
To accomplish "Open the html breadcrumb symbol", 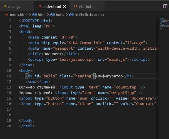I will [x=42, y=15].
